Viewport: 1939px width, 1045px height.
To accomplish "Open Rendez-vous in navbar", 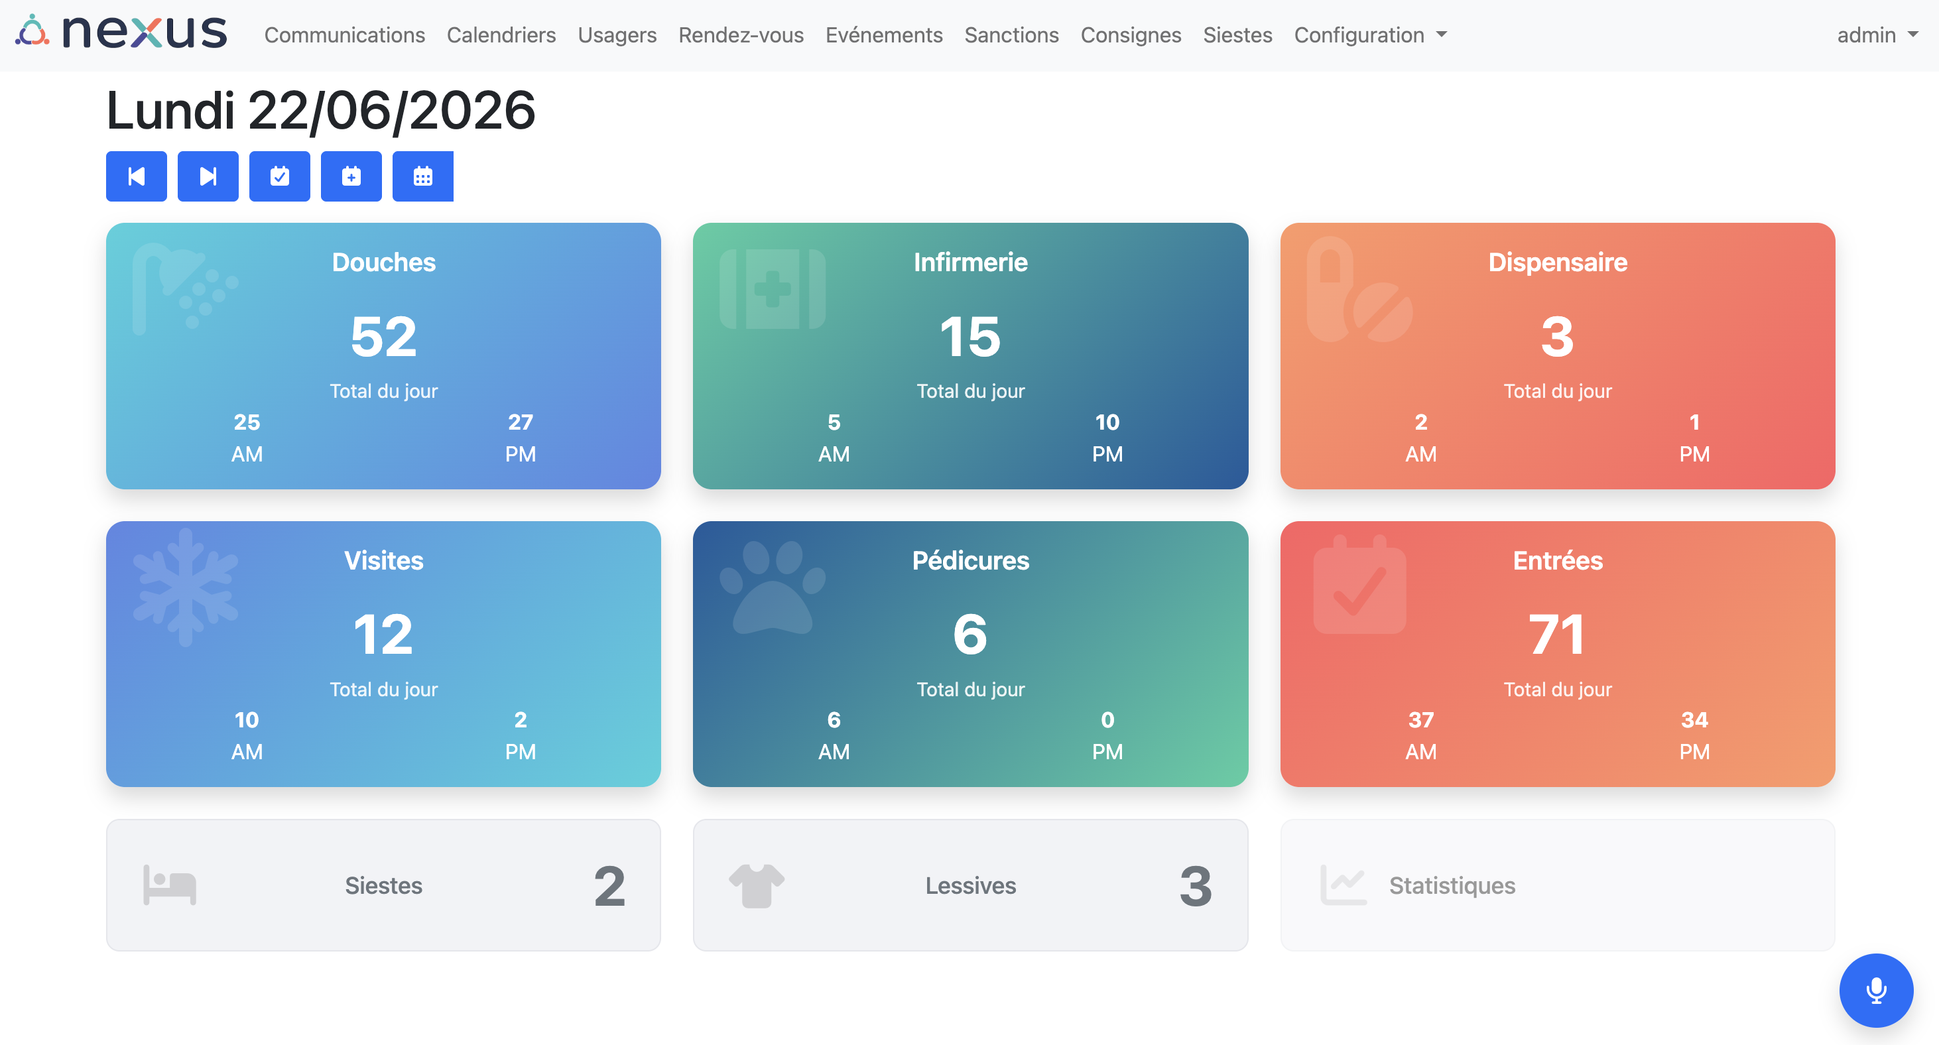I will [x=741, y=34].
